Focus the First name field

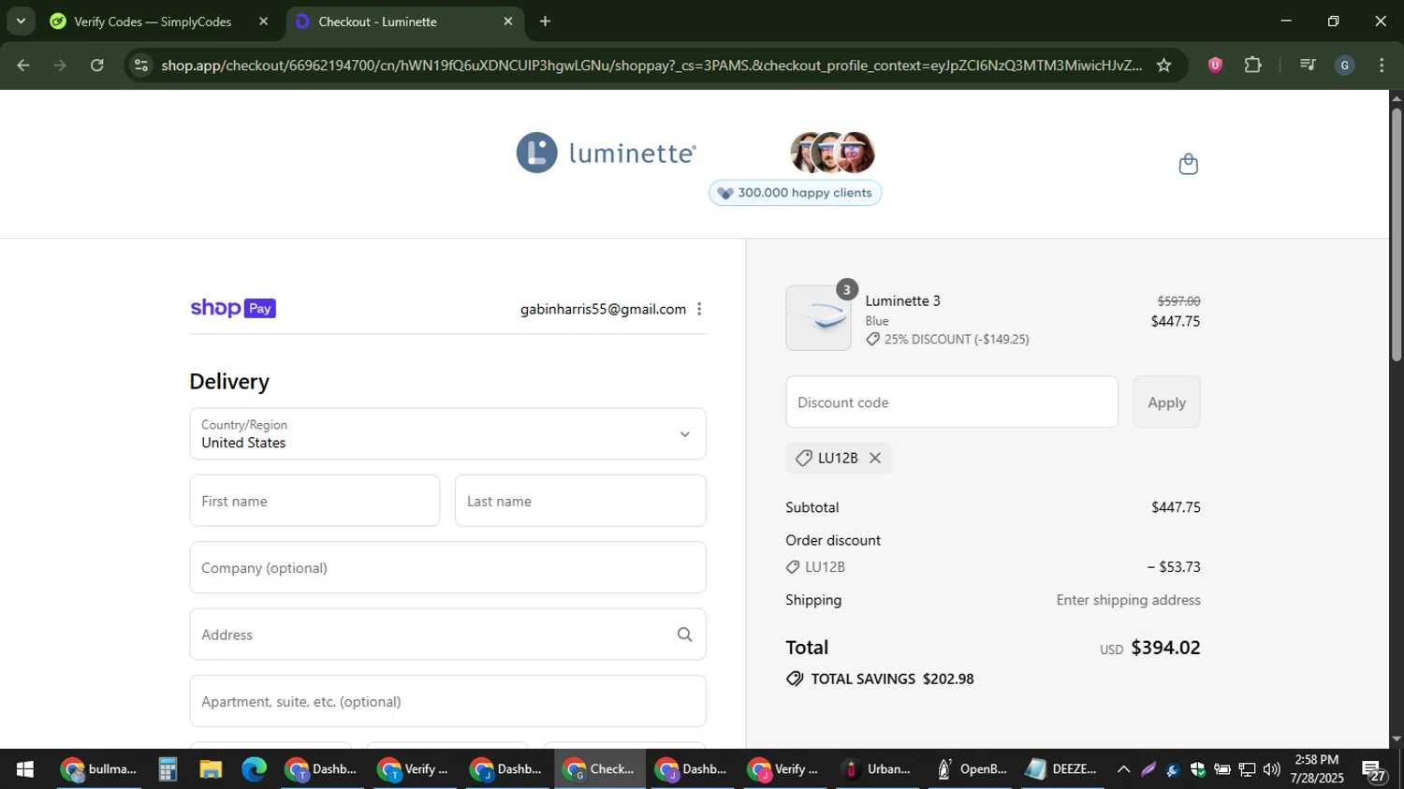[x=314, y=501]
